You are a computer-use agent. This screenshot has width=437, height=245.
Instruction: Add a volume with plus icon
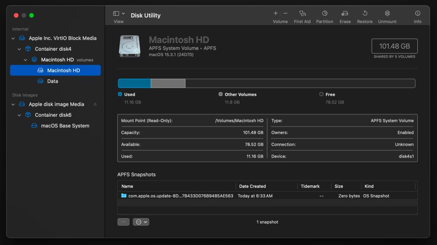pyautogui.click(x=276, y=13)
